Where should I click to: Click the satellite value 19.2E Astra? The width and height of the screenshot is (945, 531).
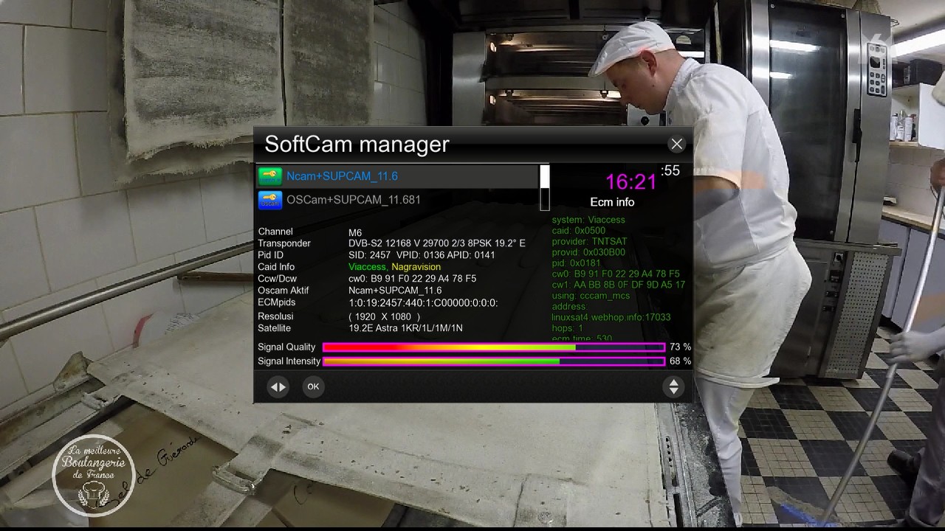405,328
